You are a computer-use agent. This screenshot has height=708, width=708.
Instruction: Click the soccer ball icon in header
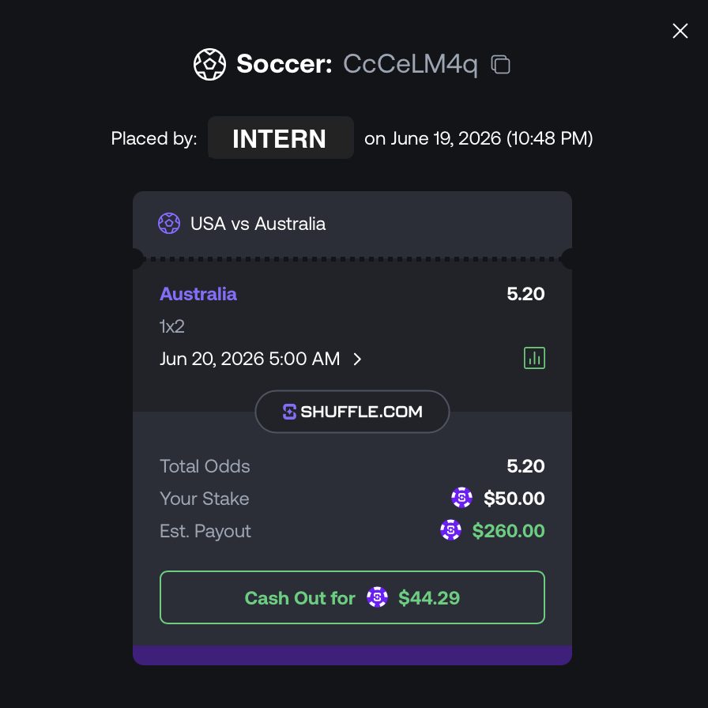tap(209, 64)
